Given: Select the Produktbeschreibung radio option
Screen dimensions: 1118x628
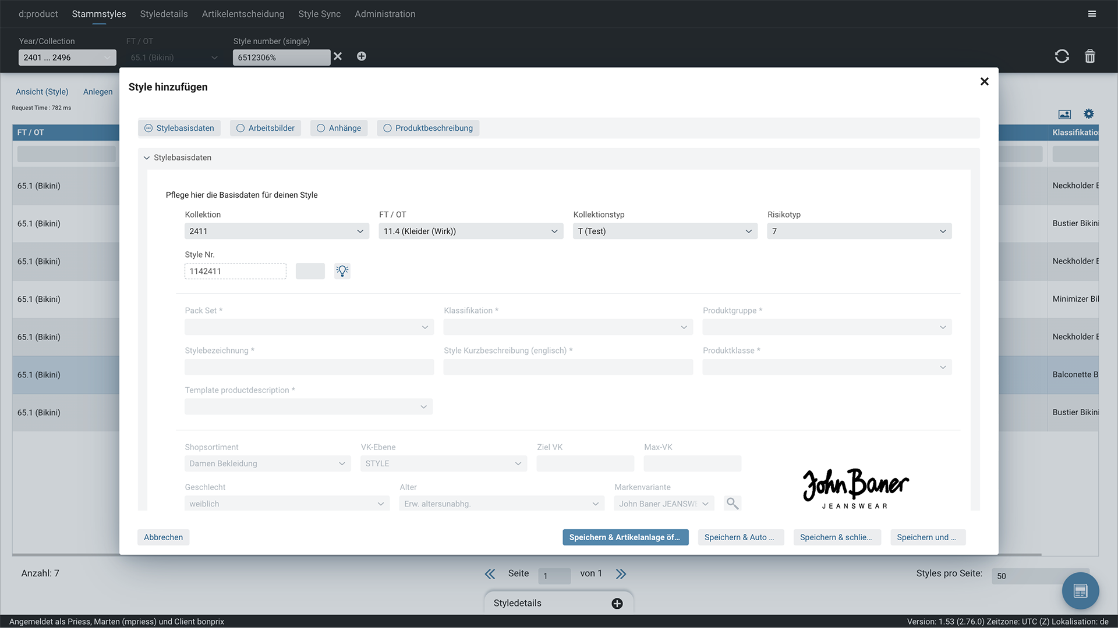Looking at the screenshot, I should (x=428, y=128).
